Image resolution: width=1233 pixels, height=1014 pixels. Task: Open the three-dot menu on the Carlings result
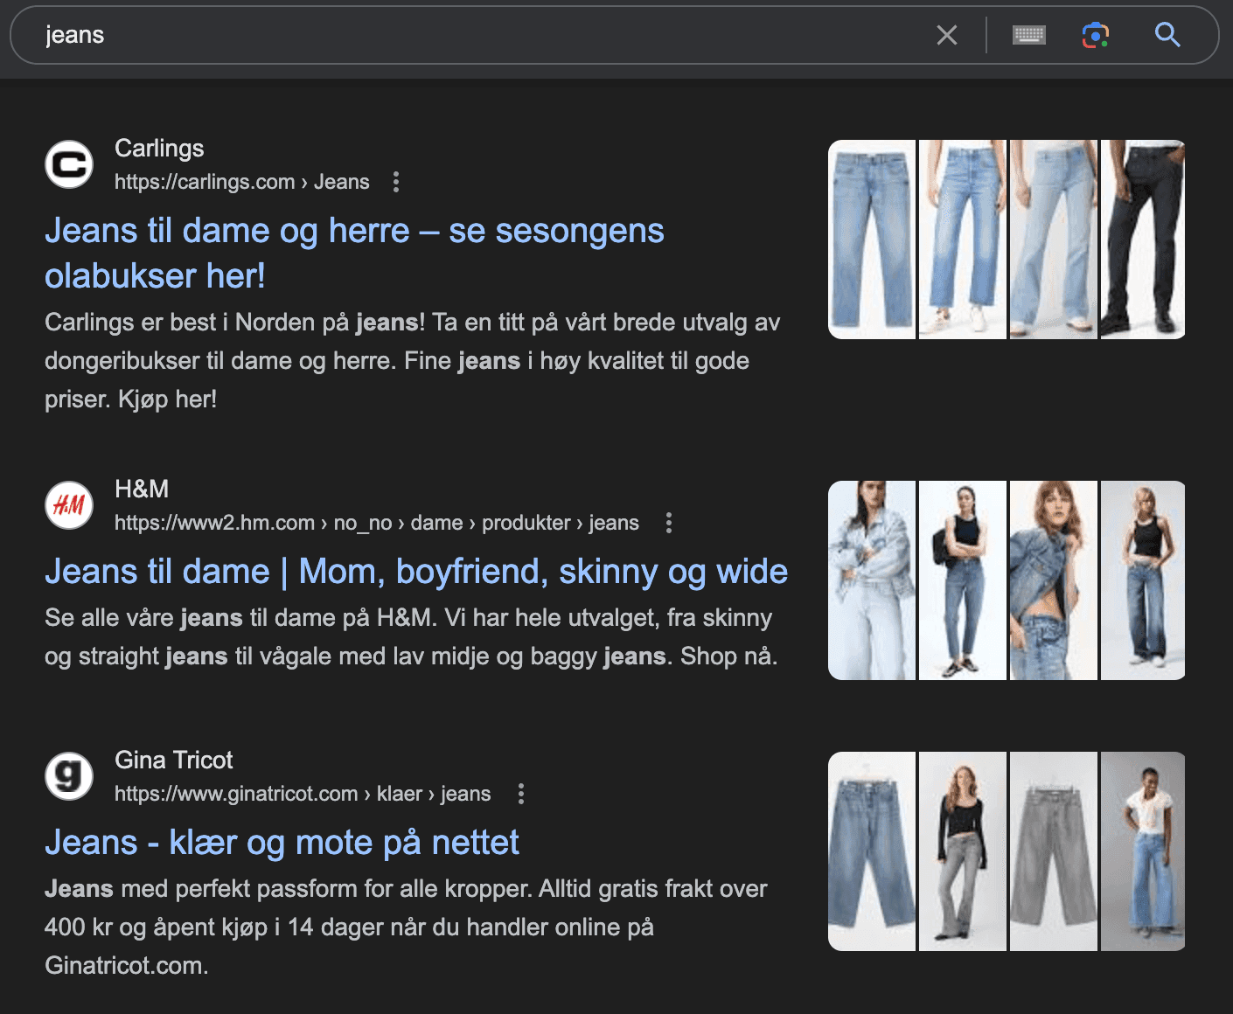coord(396,182)
